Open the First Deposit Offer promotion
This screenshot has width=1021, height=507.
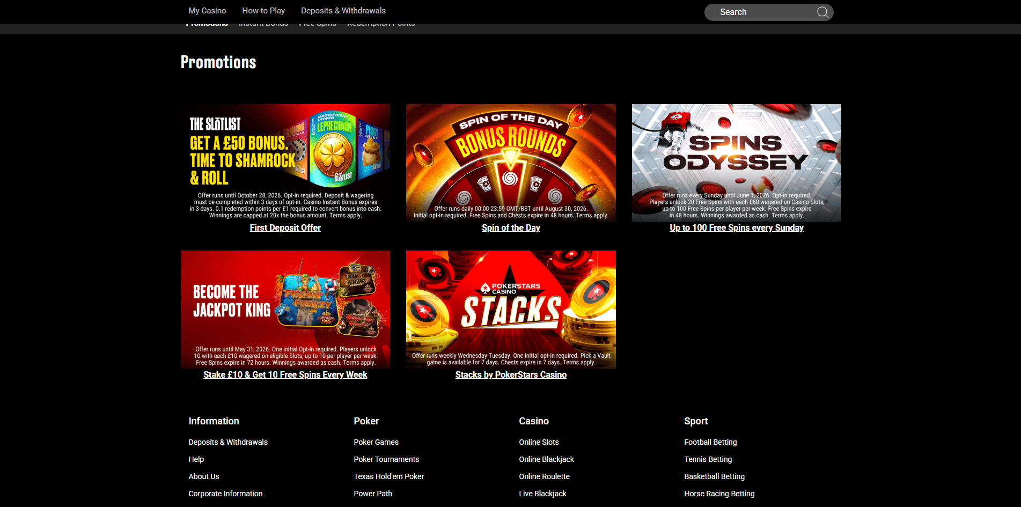tap(285, 227)
